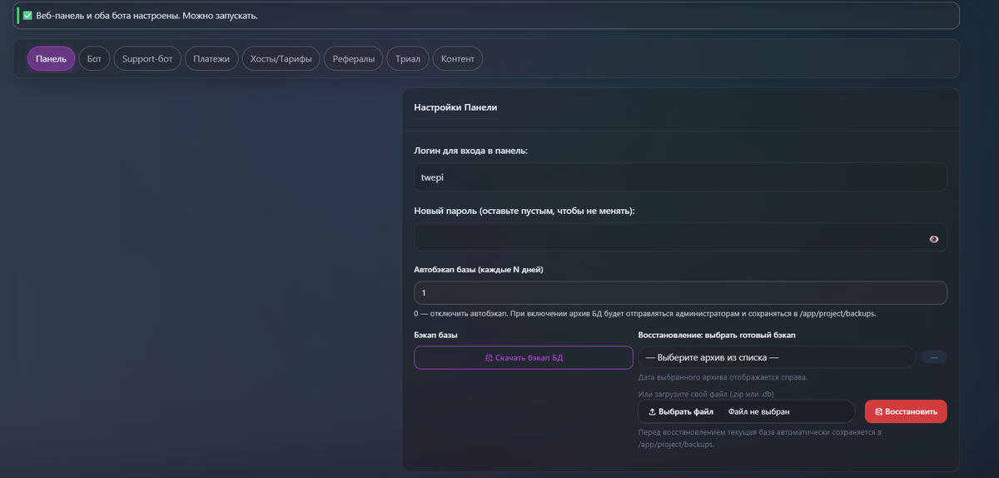
Task: Click the Автобэкап базы (каждые N дней) label
Action: point(479,270)
